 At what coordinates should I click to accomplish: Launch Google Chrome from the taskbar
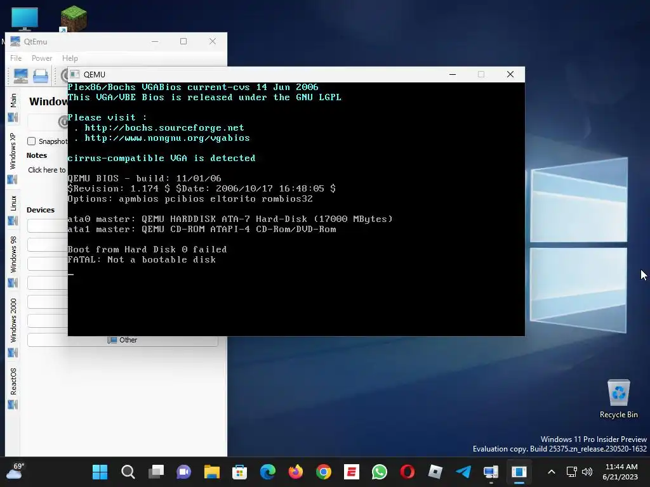(x=324, y=472)
